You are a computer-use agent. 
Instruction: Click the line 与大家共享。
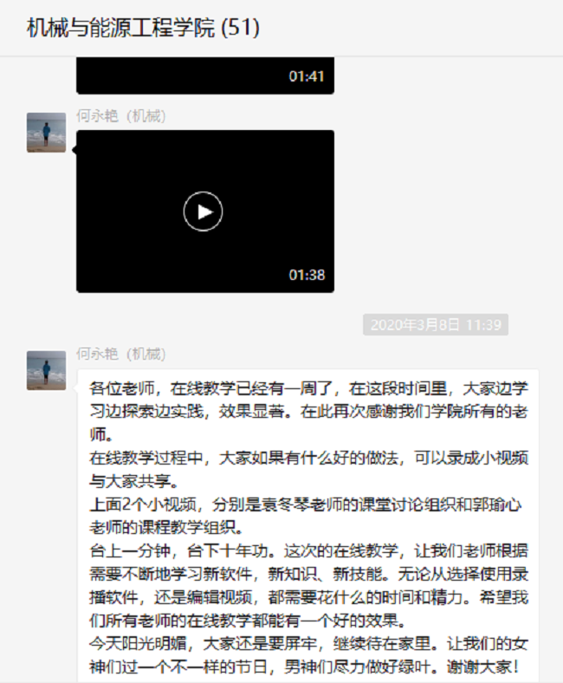pyautogui.click(x=134, y=481)
